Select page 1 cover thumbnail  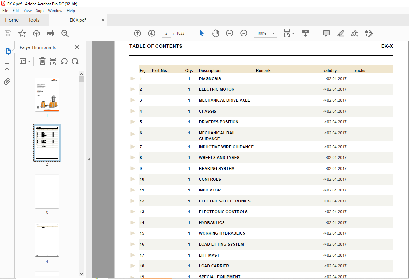(47, 95)
